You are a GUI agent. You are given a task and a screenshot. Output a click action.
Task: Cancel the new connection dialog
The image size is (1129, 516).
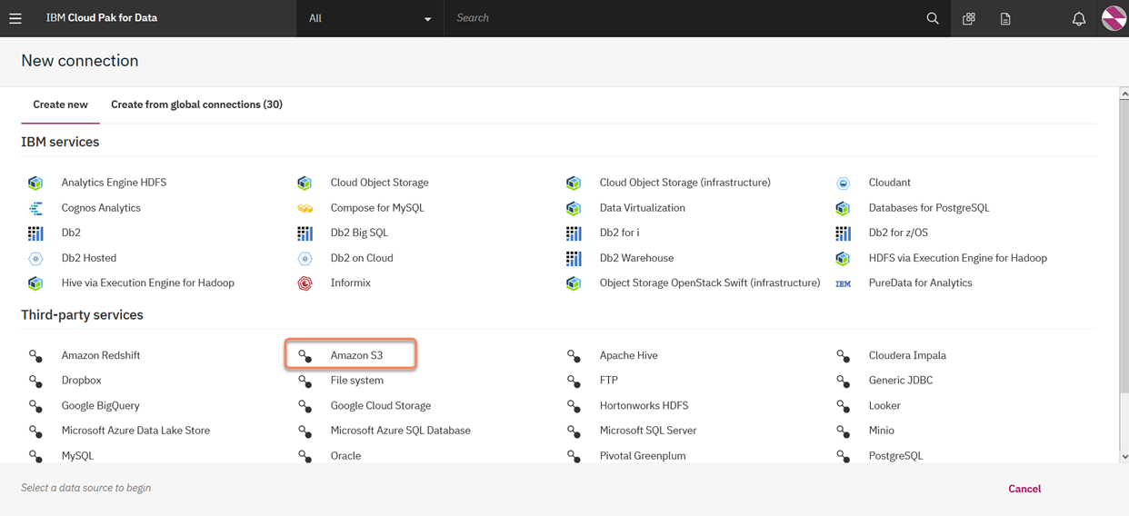(x=1024, y=489)
